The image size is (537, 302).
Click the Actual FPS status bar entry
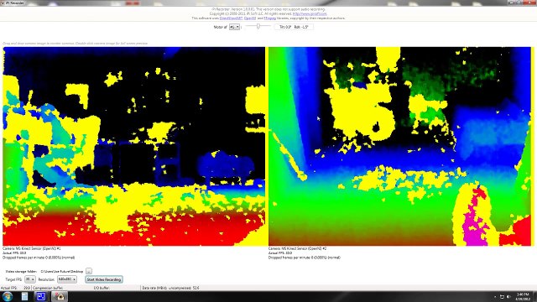click(15, 288)
